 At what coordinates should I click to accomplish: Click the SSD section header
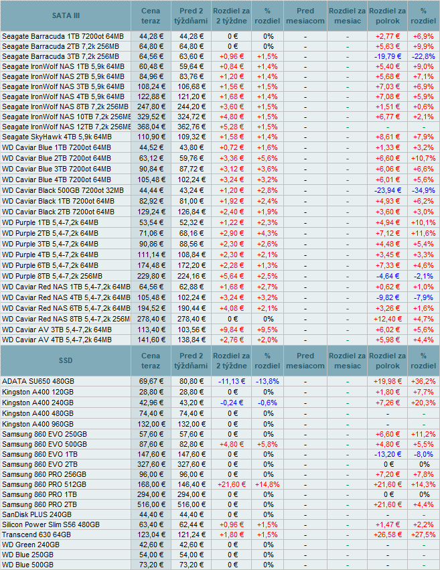(x=66, y=360)
